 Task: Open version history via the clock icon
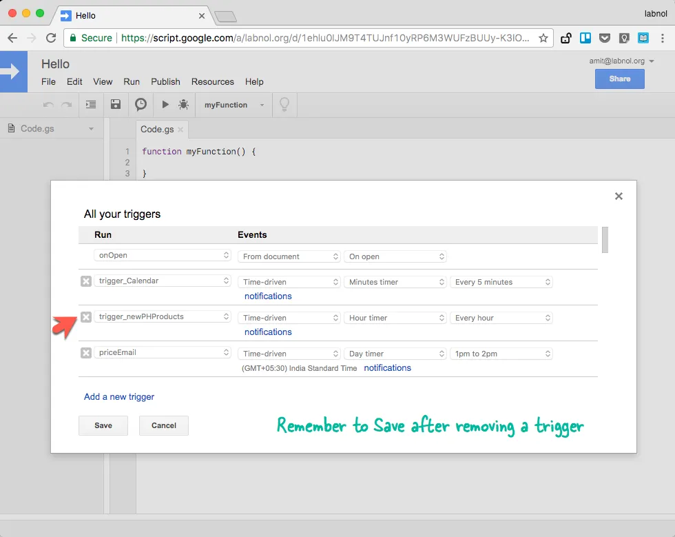pyautogui.click(x=140, y=104)
